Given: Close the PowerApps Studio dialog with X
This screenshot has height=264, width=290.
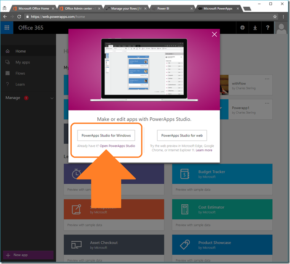Looking at the screenshot, I should [214, 34].
